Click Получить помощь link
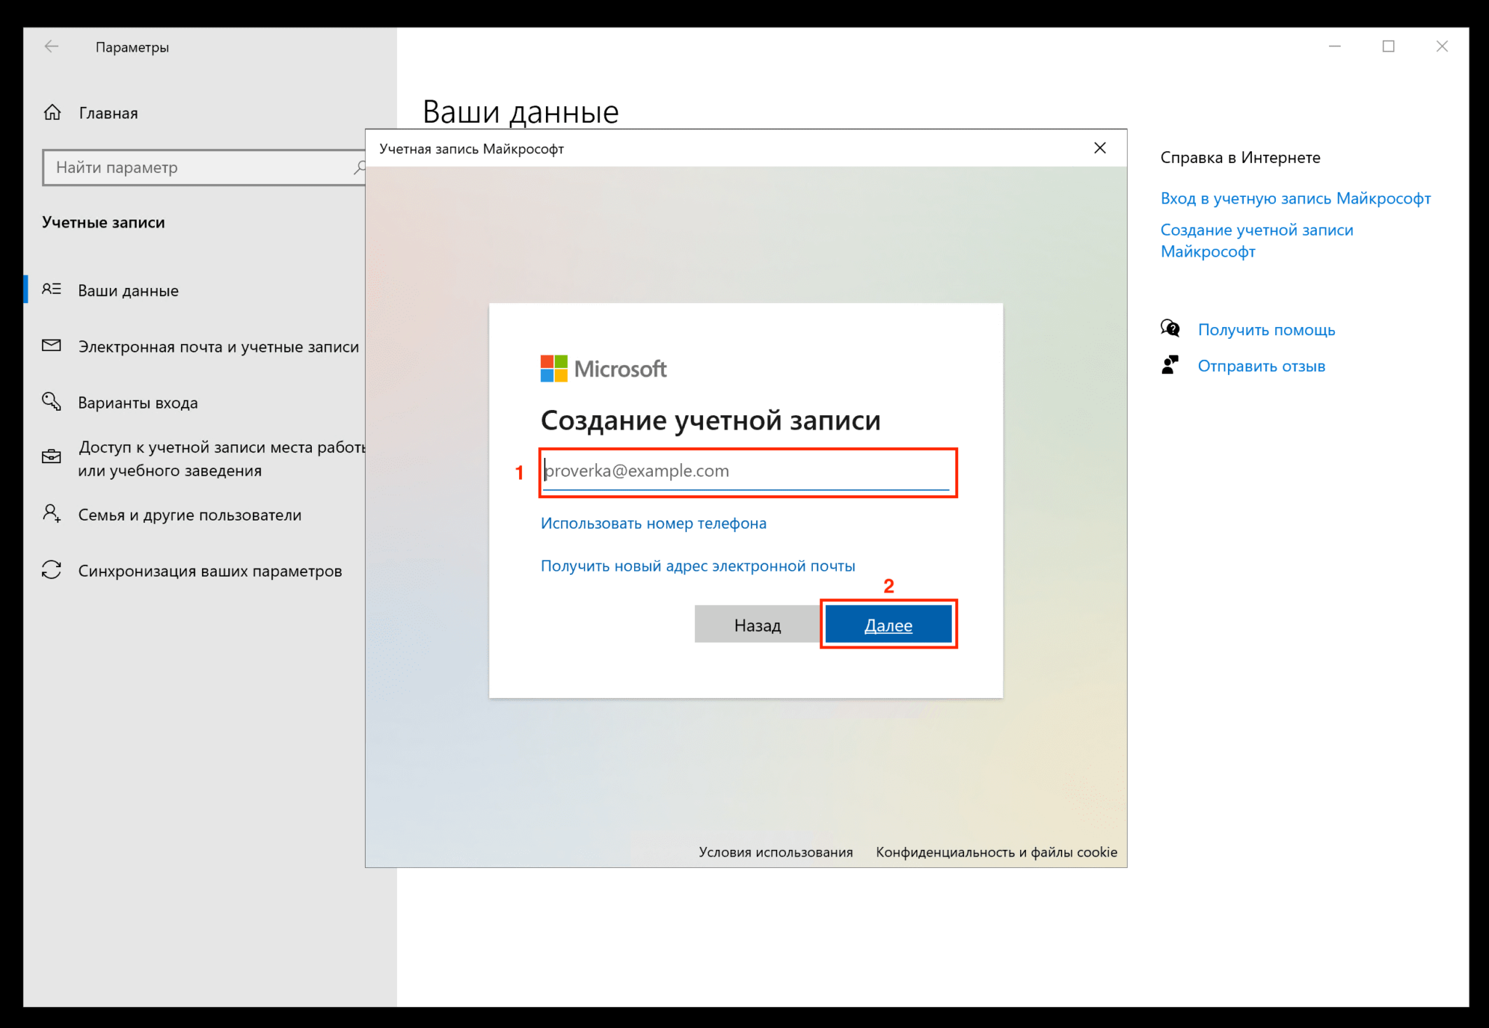 [x=1266, y=330]
